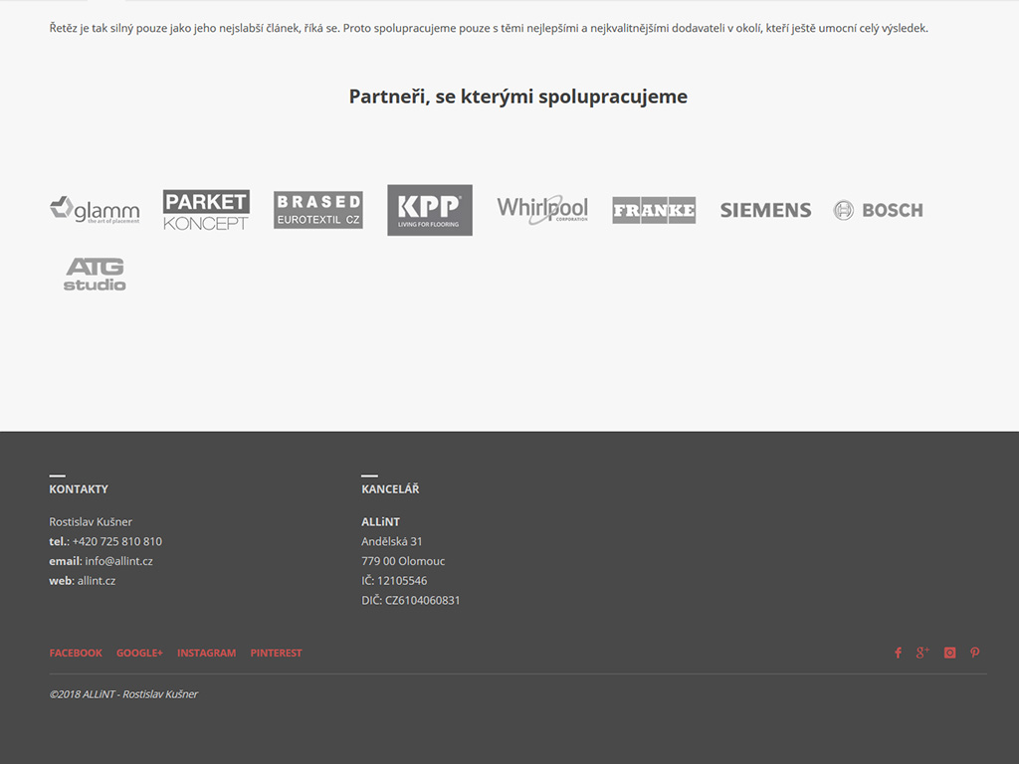Click the '779 00 Olomouc' text
This screenshot has width=1019, height=764.
(x=404, y=561)
